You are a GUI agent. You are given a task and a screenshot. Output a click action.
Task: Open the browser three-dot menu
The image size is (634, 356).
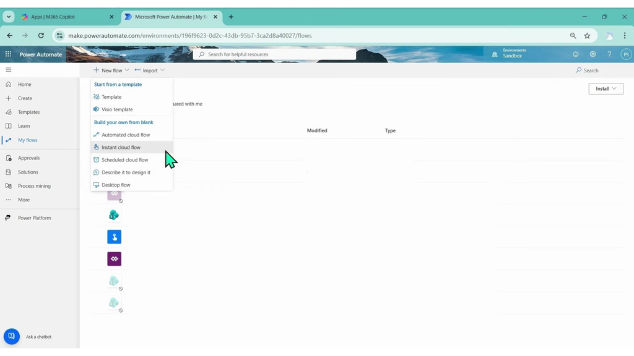point(625,35)
